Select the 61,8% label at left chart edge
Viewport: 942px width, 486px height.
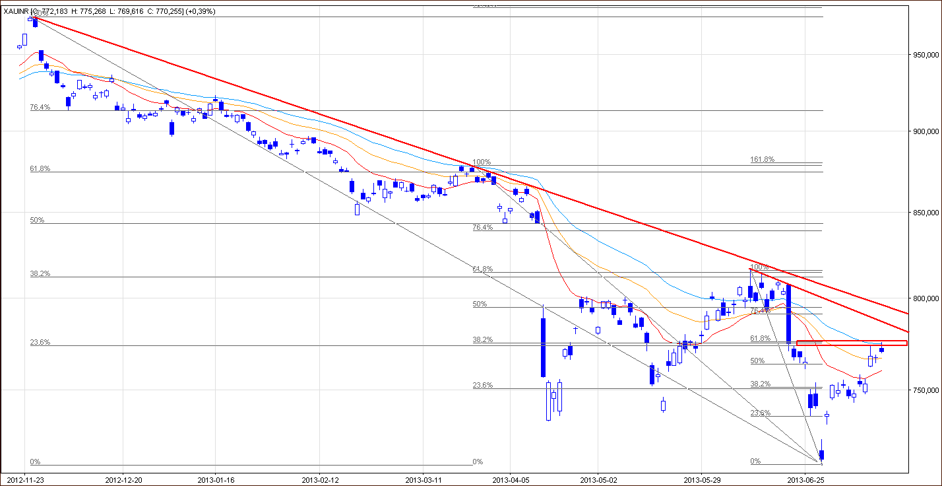click(40, 169)
